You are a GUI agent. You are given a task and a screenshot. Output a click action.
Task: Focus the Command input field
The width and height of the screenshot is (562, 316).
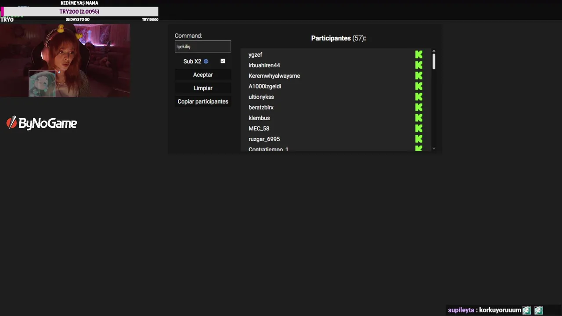[203, 47]
